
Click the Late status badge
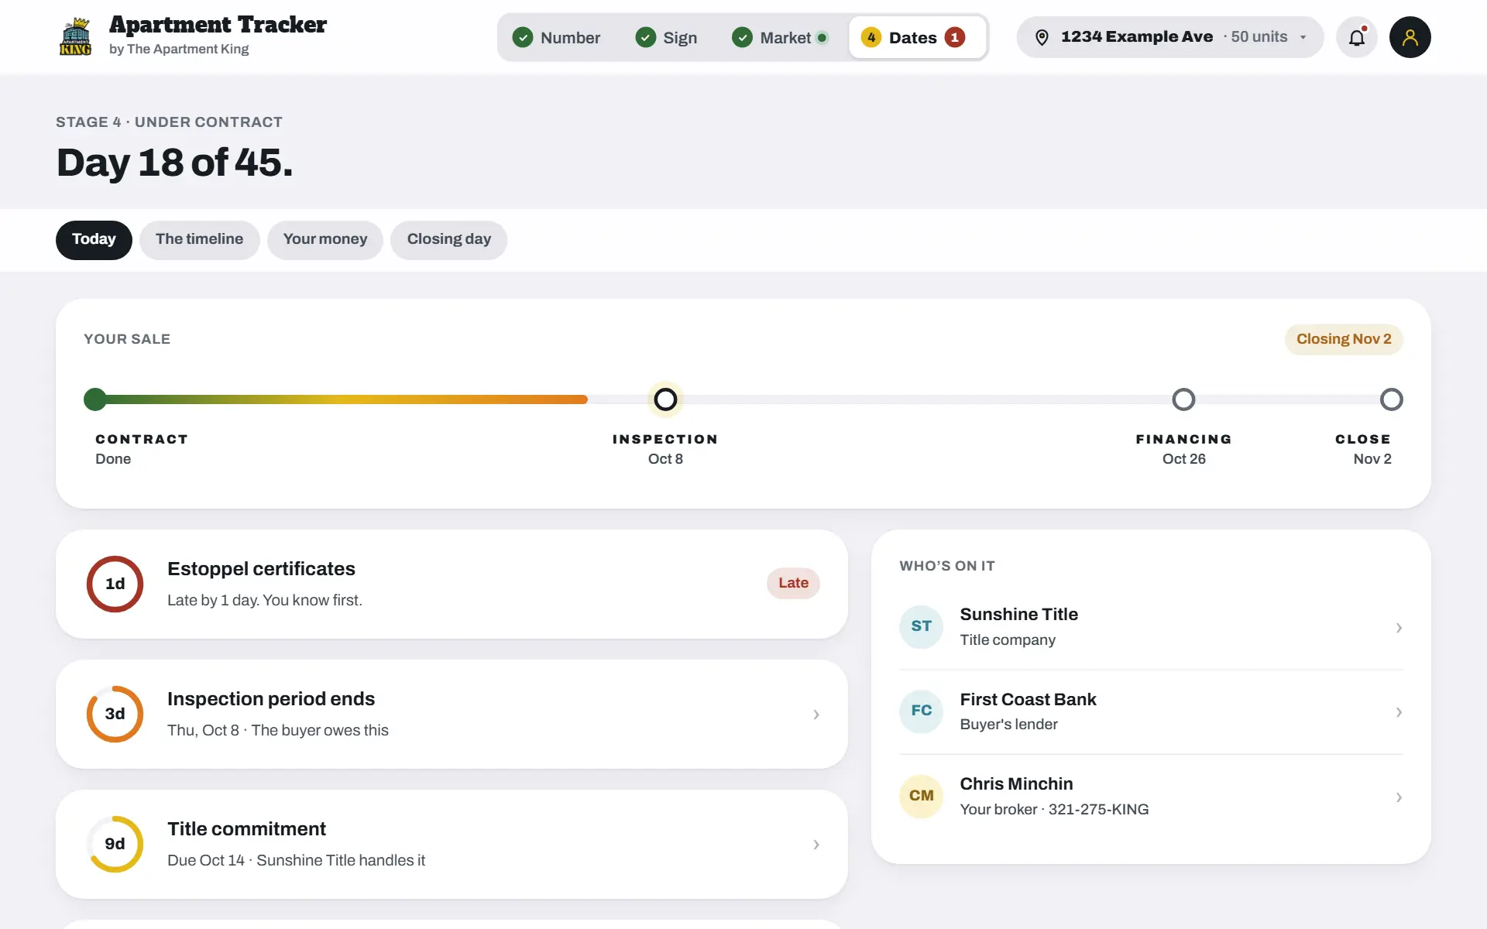pyautogui.click(x=793, y=583)
